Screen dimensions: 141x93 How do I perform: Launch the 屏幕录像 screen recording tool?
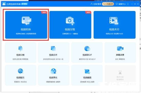(120, 53)
